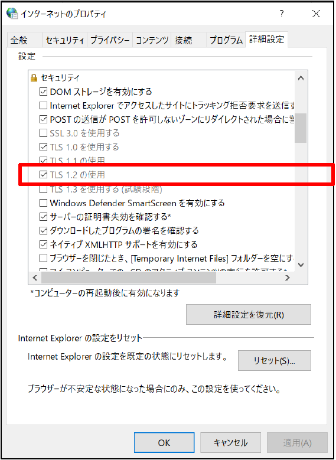336x460 pixels.
Task: Click the 詳細設定を復元(R) button
Action: point(249,315)
